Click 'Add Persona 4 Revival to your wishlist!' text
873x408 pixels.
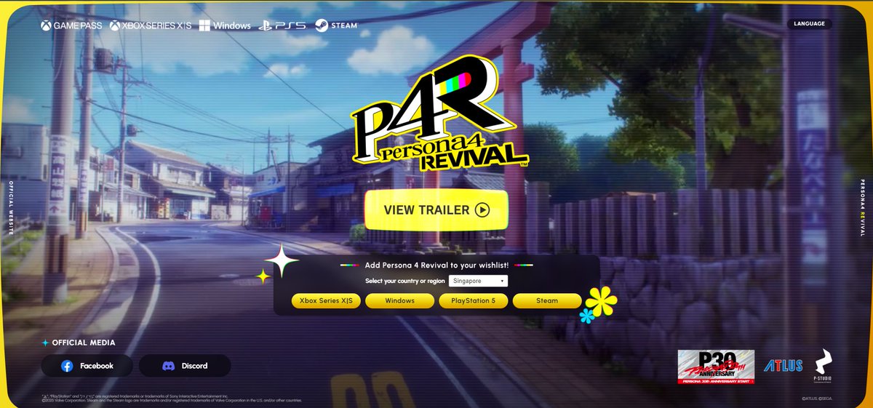pos(436,265)
